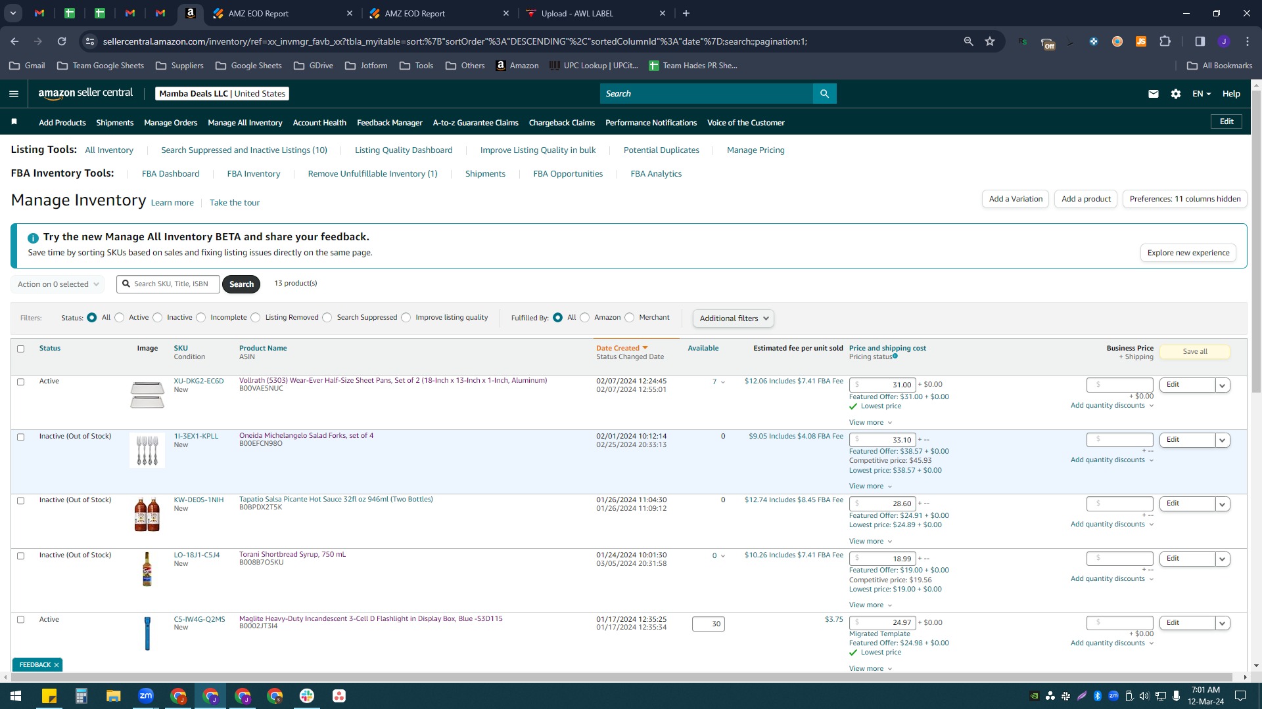Viewport: 1262px width, 709px height.
Task: Select the Torani Shortbread Syrup row checkbox
Action: [20, 555]
